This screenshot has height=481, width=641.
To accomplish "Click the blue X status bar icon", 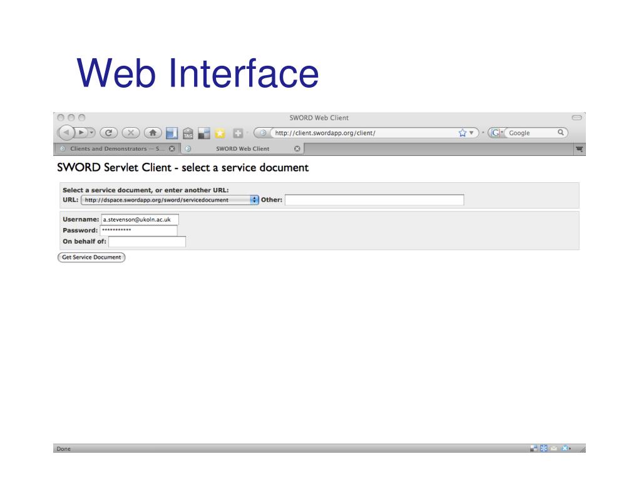I will (x=565, y=448).
